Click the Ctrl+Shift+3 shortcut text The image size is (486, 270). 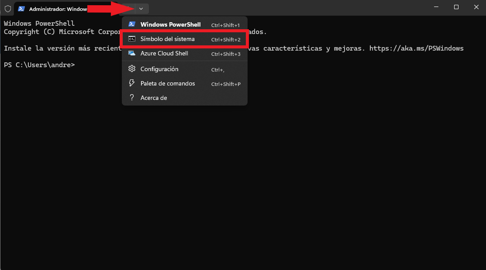pyautogui.click(x=226, y=54)
